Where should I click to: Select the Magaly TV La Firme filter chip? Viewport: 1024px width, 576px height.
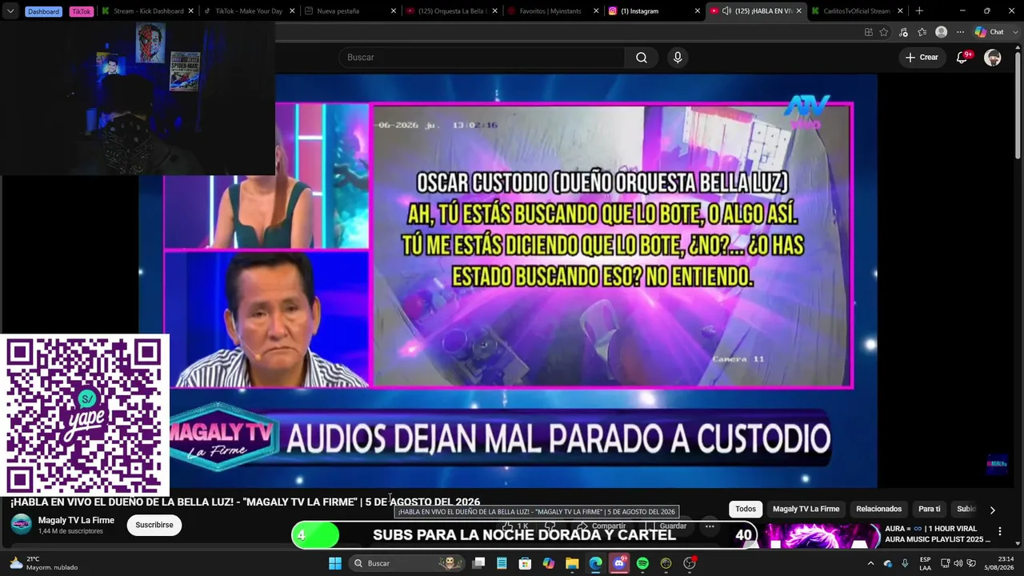[x=806, y=509]
